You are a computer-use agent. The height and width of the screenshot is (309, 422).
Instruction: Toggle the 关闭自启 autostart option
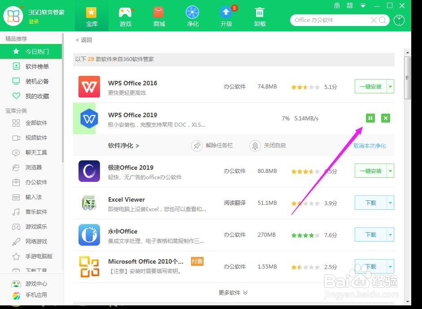click(x=268, y=146)
